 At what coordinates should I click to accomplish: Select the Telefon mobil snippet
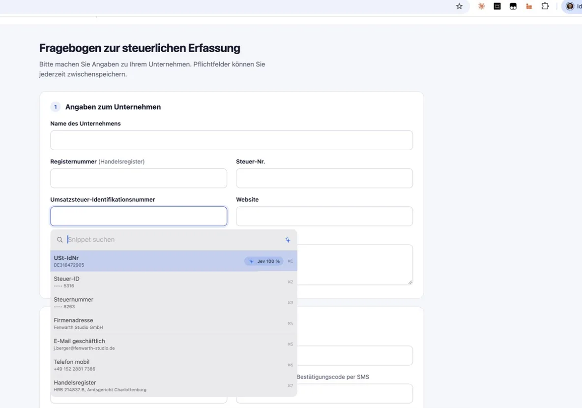174,365
